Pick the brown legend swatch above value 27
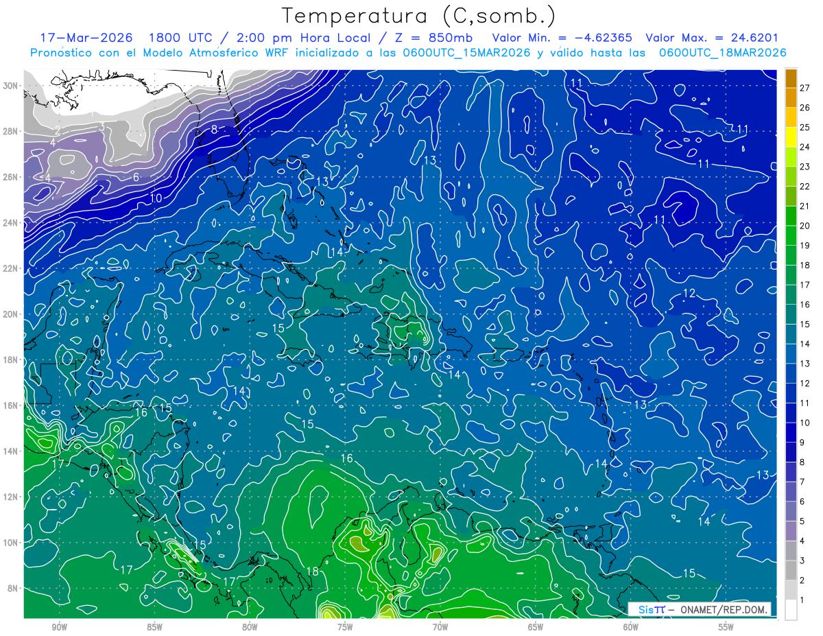Screen dimensions: 823x636 pyautogui.click(x=791, y=78)
